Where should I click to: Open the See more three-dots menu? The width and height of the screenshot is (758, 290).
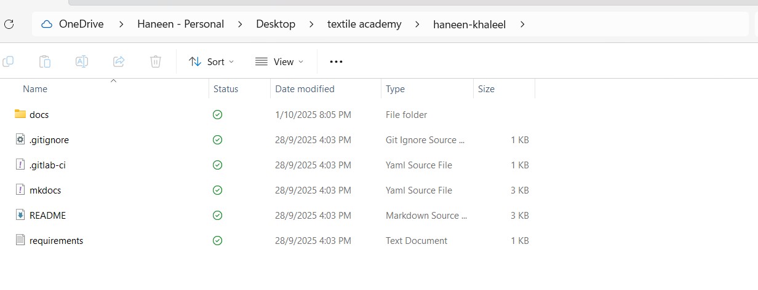pos(336,61)
